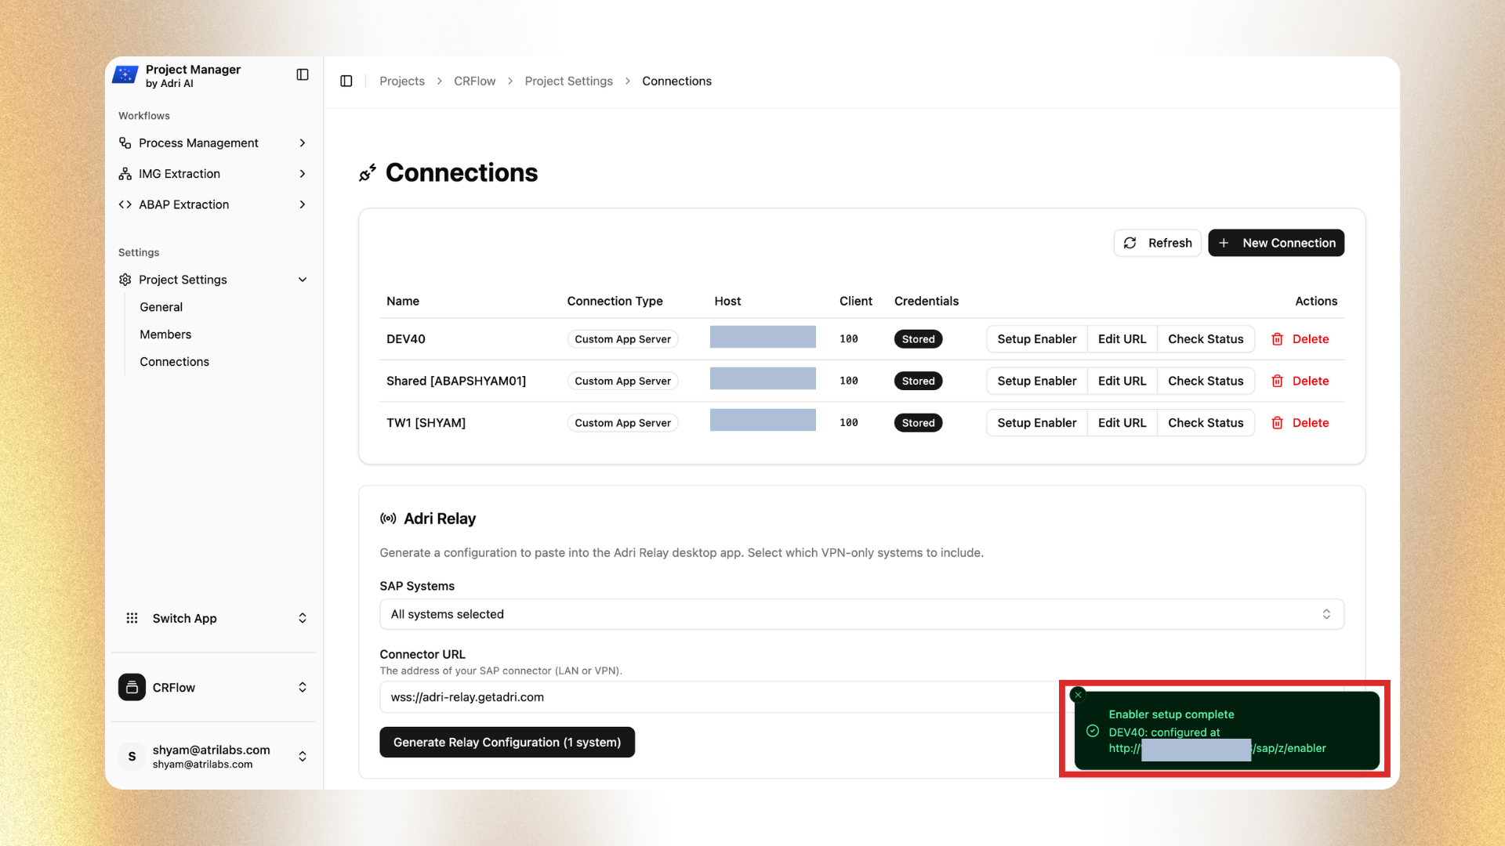Click the trash Delete icon for DEV40
The image size is (1505, 846).
click(1277, 339)
